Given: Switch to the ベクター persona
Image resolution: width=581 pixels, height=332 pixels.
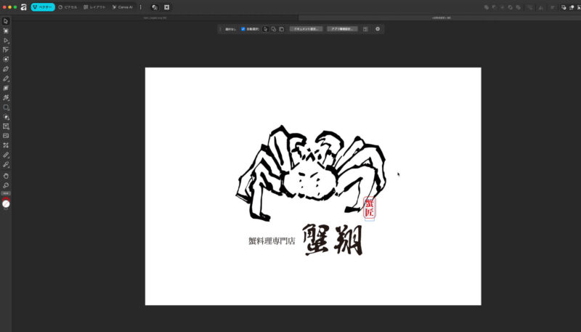Looking at the screenshot, I should click(x=43, y=7).
